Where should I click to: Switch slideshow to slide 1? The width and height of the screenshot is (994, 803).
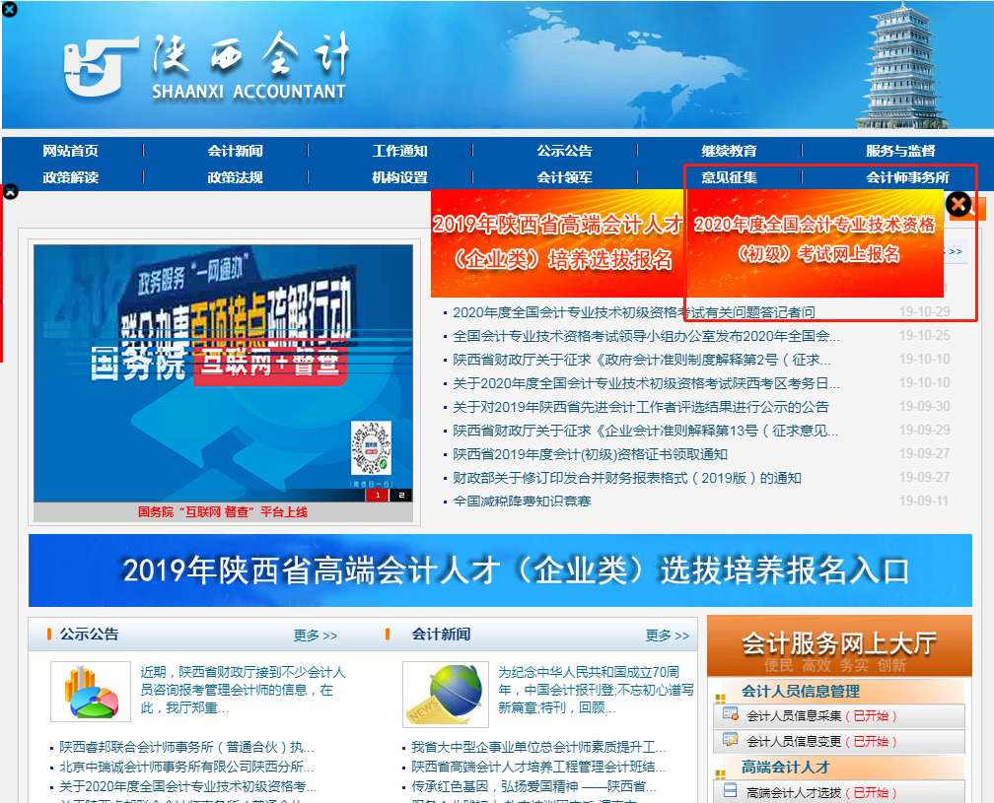coord(378,496)
